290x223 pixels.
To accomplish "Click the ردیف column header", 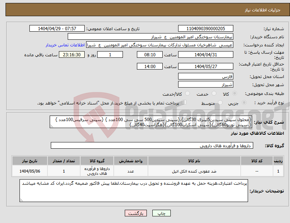I will pyautogui.click(x=278, y=161).
